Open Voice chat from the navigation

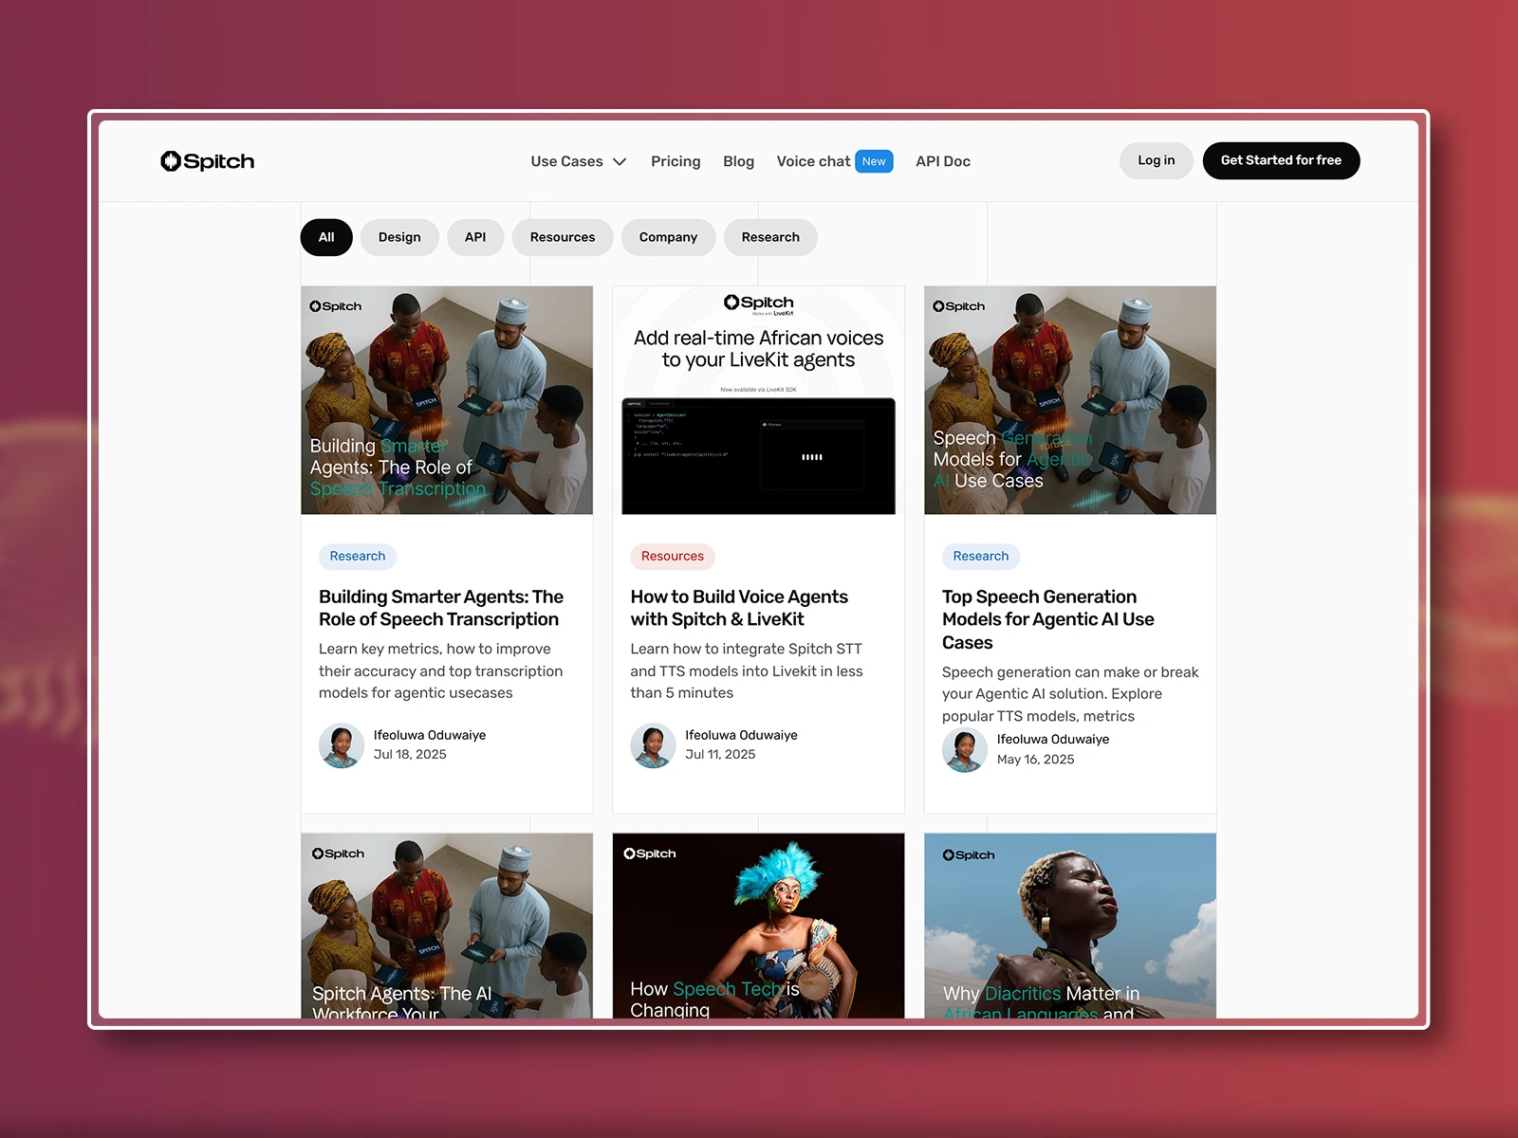[813, 161]
